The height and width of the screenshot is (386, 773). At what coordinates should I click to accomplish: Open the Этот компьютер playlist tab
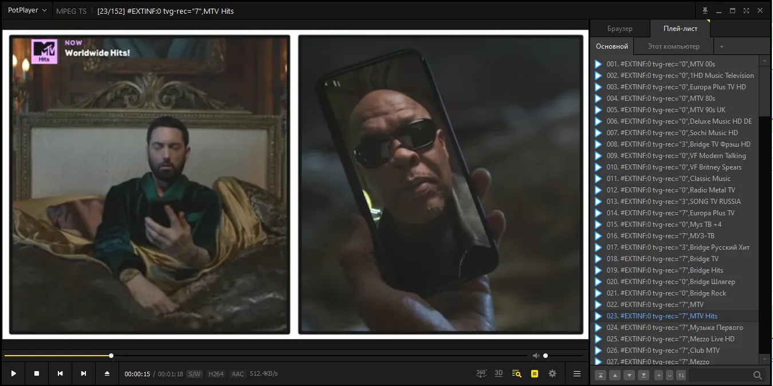(674, 46)
